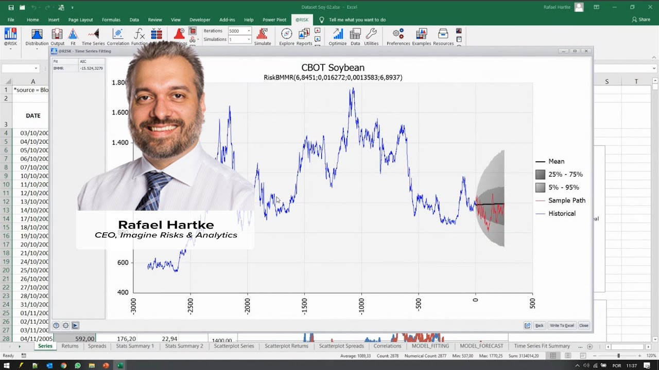Open the Reports ribbon tool
Screen dimensions: 659x370
point(304,37)
